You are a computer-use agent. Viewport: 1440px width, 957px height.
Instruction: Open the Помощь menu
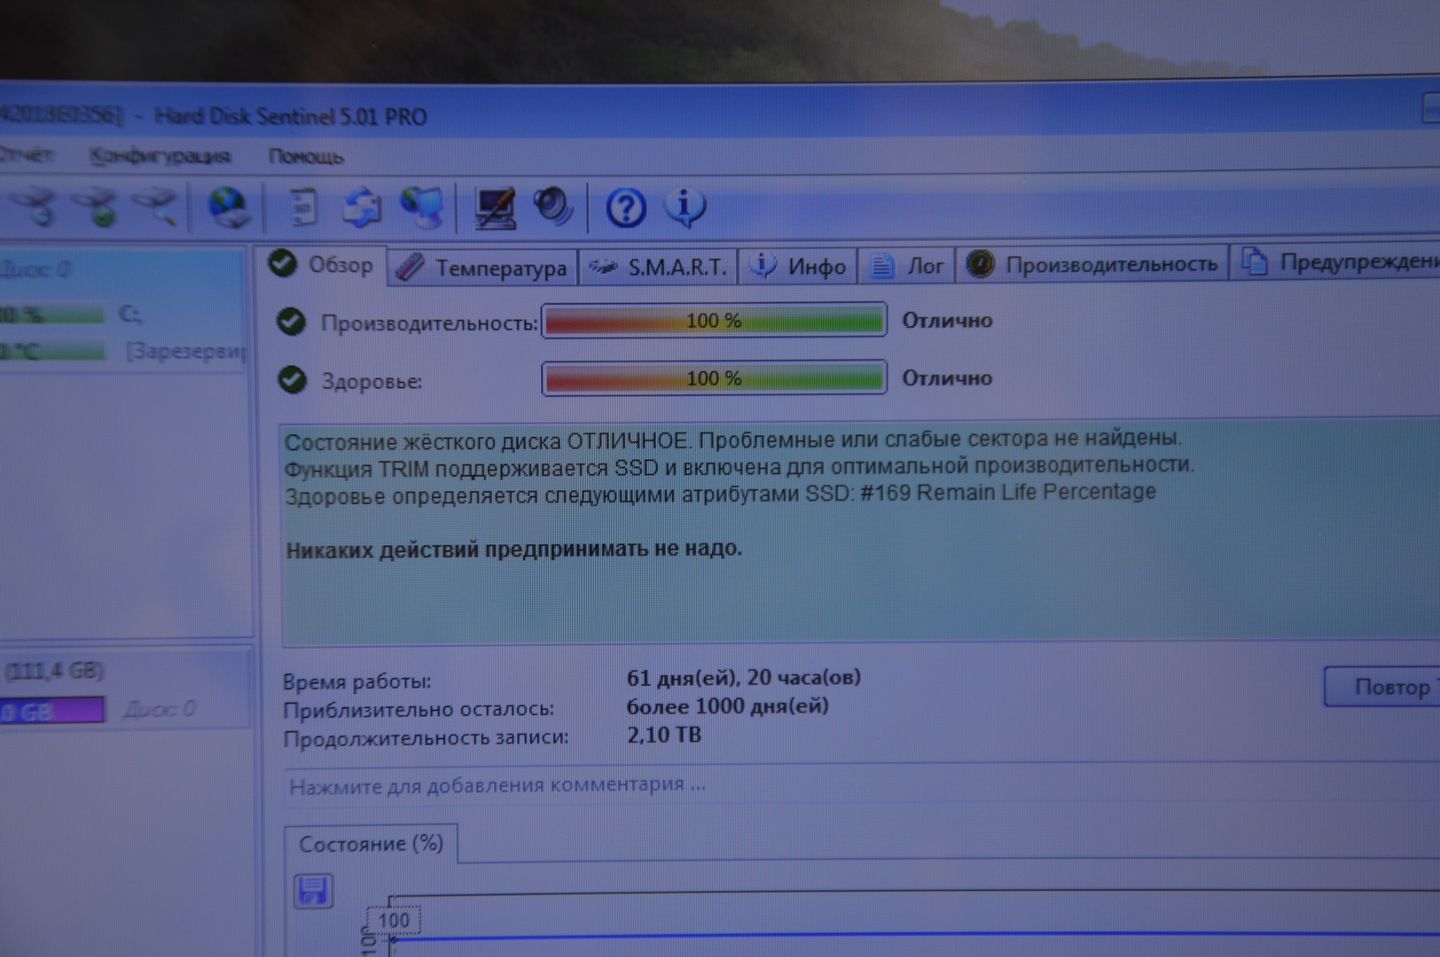click(x=306, y=157)
